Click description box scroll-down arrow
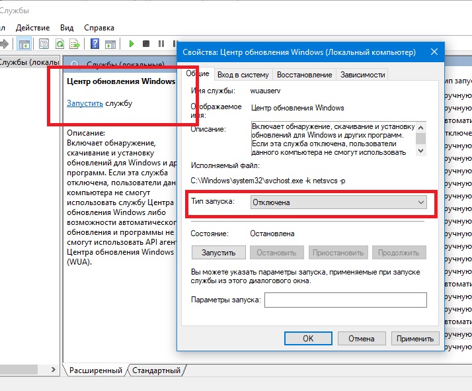472x391 pixels. point(421,151)
